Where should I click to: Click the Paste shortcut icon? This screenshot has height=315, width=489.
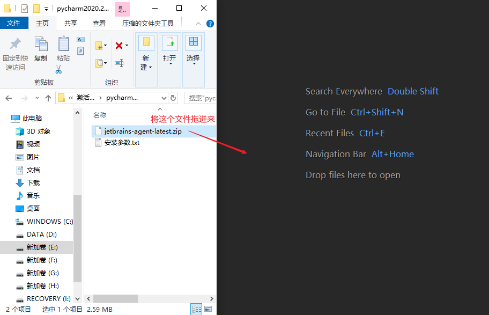pyautogui.click(x=81, y=50)
